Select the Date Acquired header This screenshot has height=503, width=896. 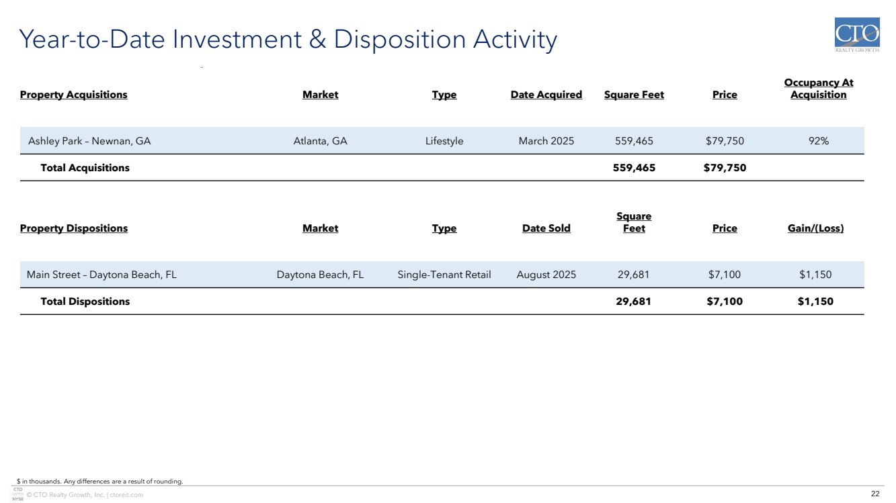click(546, 95)
